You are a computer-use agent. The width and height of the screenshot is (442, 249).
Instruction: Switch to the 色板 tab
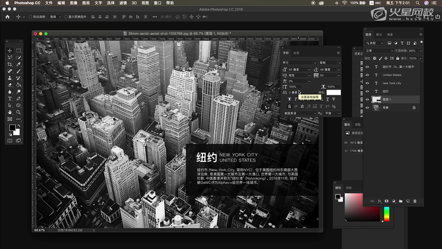click(x=349, y=188)
